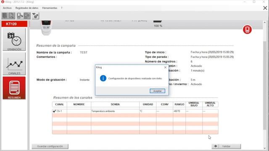The width and height of the screenshot is (269, 151).
Task: Click the RANGO column header
Action: click(x=179, y=104)
